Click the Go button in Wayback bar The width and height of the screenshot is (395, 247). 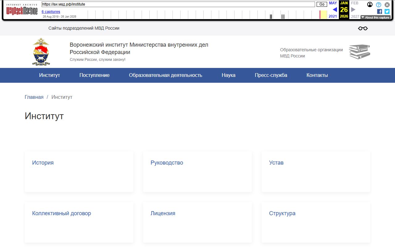click(322, 4)
